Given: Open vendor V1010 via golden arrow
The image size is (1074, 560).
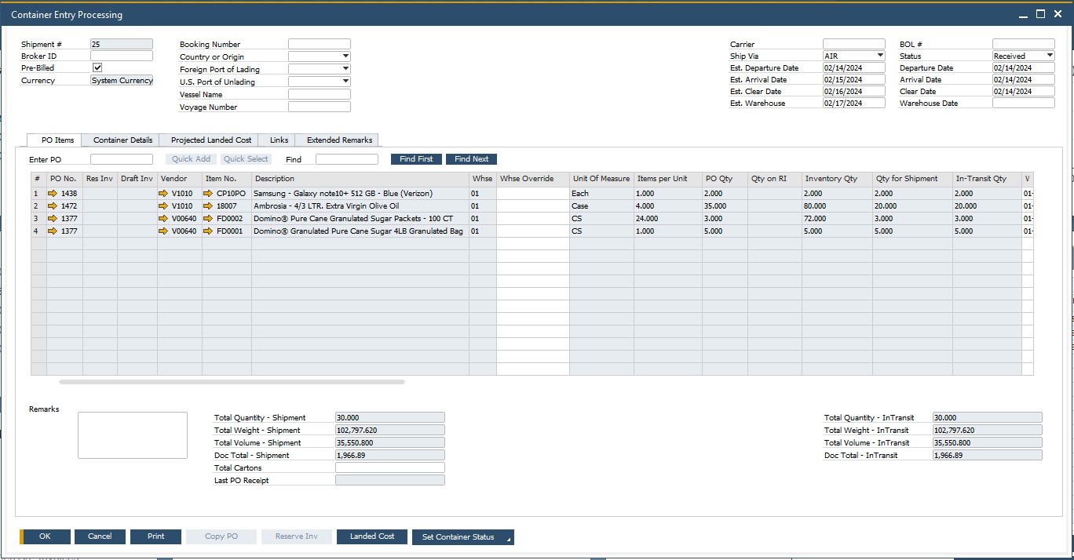Looking at the screenshot, I should pos(163,193).
